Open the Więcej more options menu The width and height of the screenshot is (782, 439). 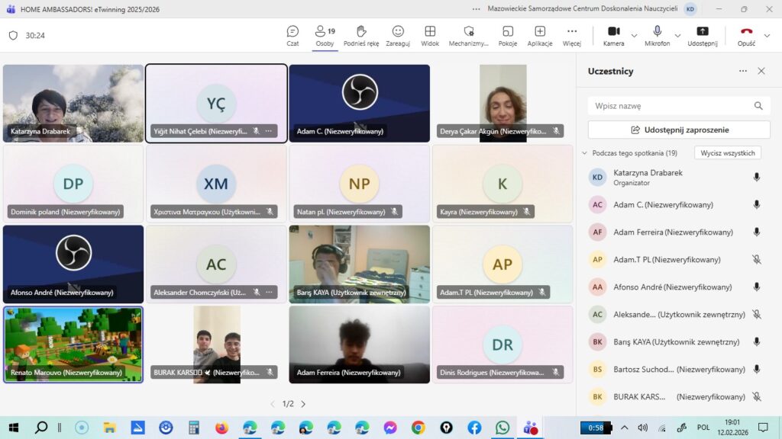(571, 36)
